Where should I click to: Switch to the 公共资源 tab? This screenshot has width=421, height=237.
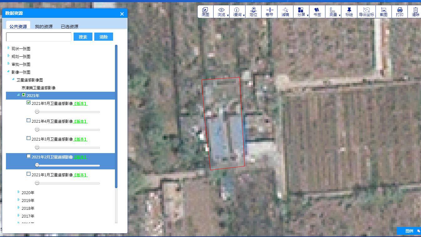18,26
